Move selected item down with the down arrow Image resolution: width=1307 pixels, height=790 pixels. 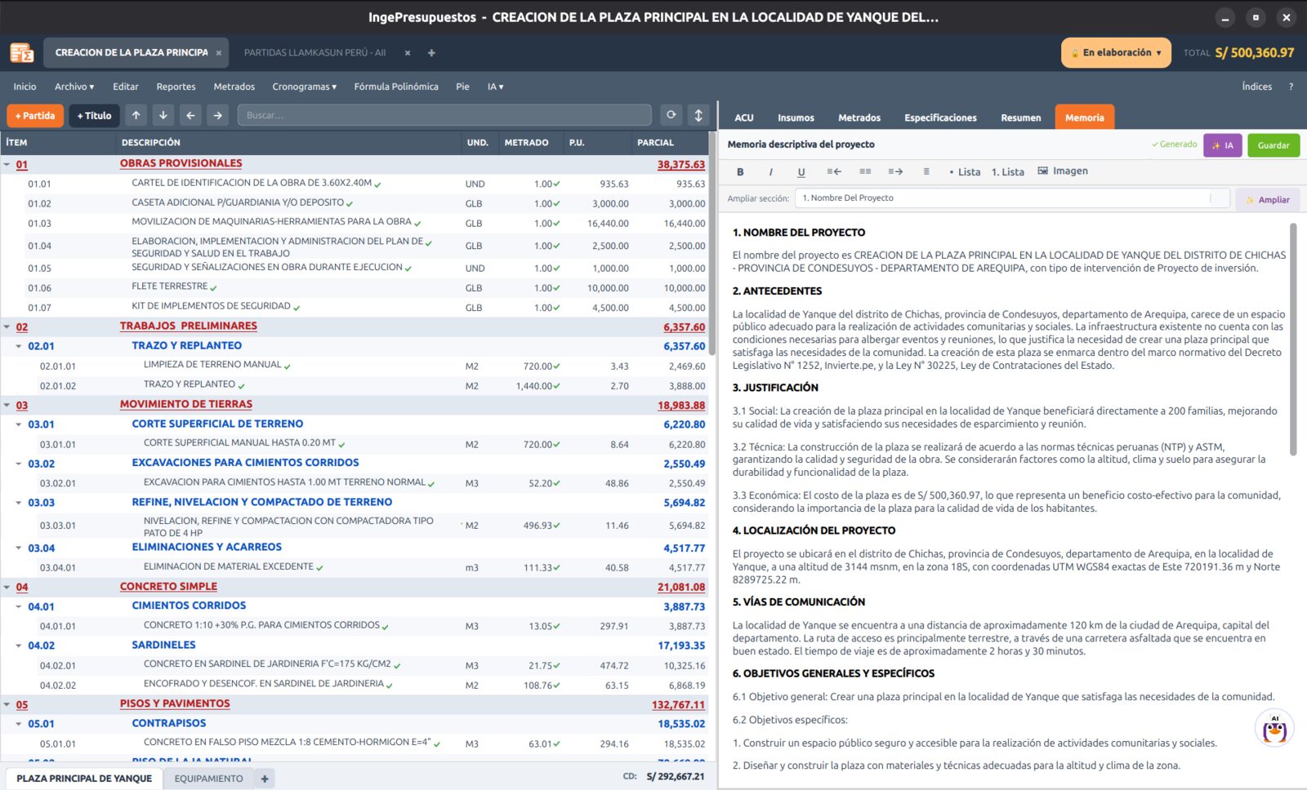click(x=163, y=116)
